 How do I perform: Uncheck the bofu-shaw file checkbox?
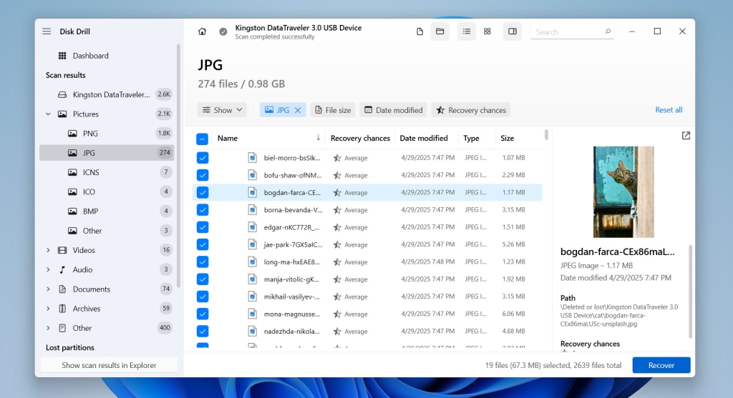click(203, 175)
